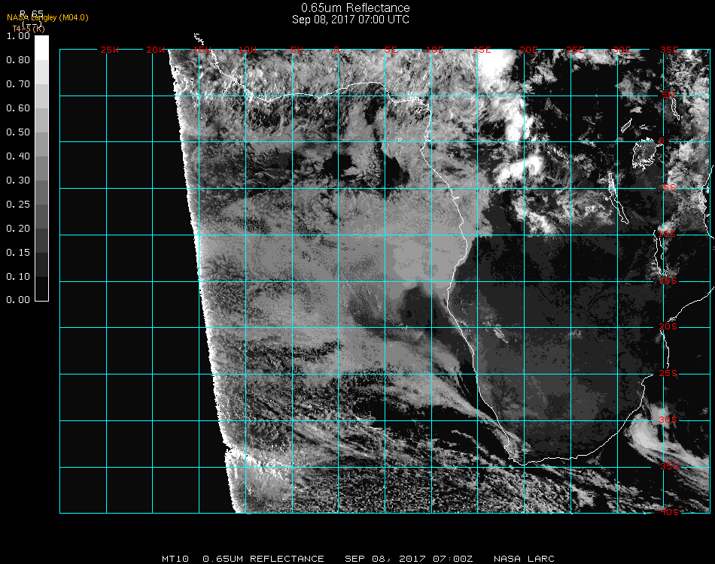715x564 pixels.
Task: Click the 'SEP 08, 2017 07:00Z' footer text
Action: click(409, 559)
